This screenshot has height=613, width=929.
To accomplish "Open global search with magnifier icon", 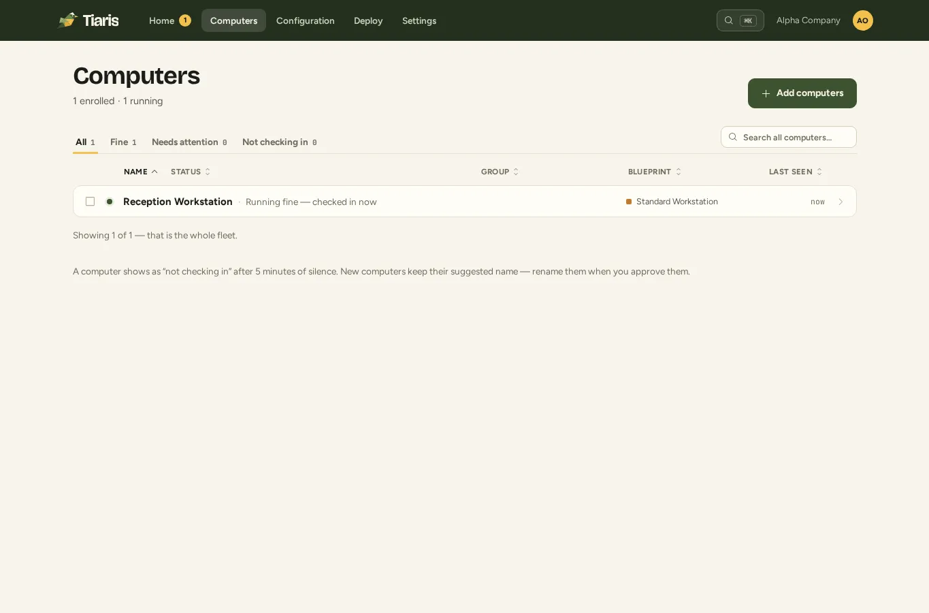I will tap(740, 20).
